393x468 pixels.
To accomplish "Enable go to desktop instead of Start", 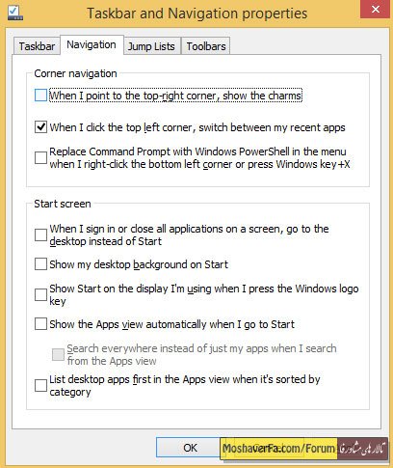I will pos(40,234).
